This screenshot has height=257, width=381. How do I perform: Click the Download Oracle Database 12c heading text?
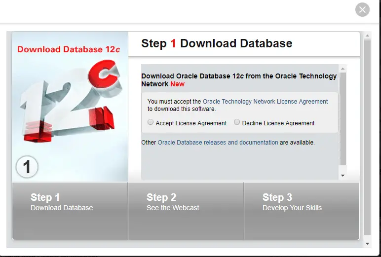point(239,80)
